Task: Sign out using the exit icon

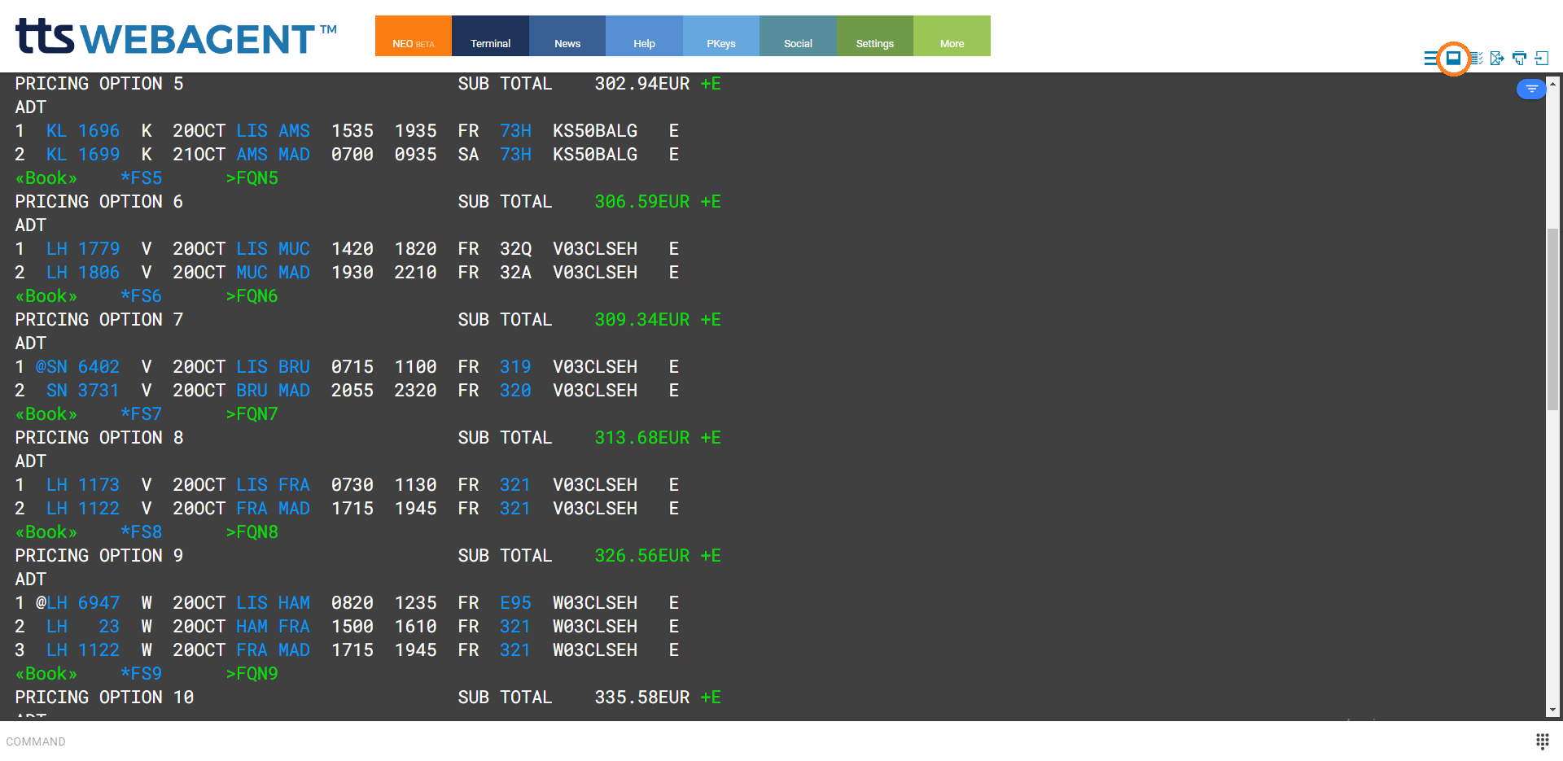Action: 1543,58
